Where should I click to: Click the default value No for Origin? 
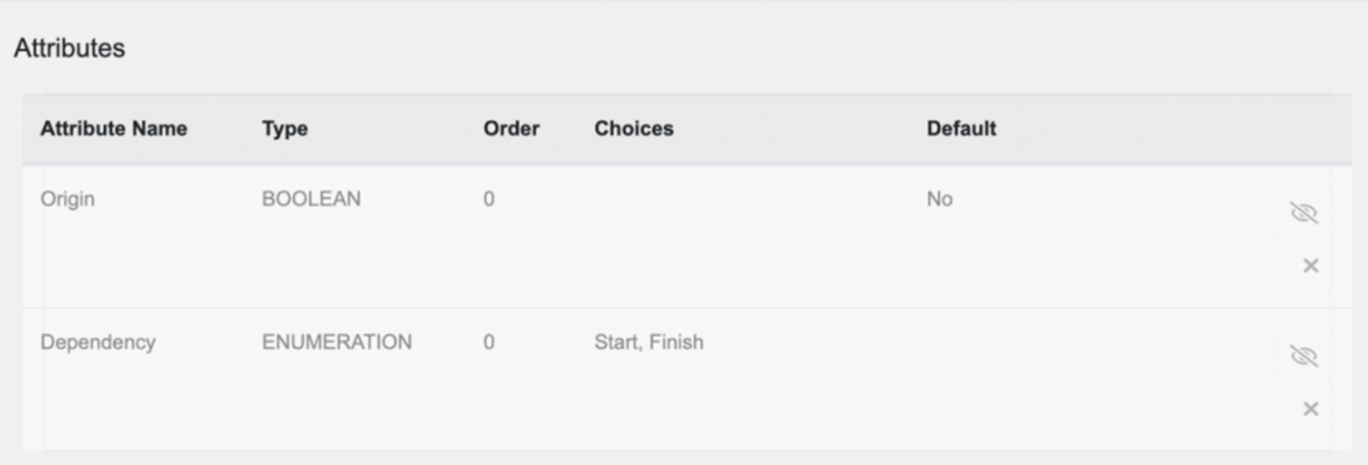(x=939, y=200)
